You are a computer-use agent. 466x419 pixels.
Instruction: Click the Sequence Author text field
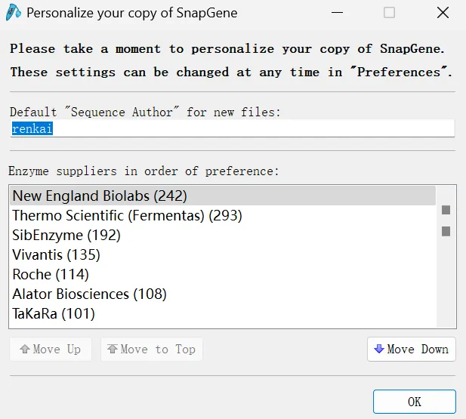click(x=232, y=129)
